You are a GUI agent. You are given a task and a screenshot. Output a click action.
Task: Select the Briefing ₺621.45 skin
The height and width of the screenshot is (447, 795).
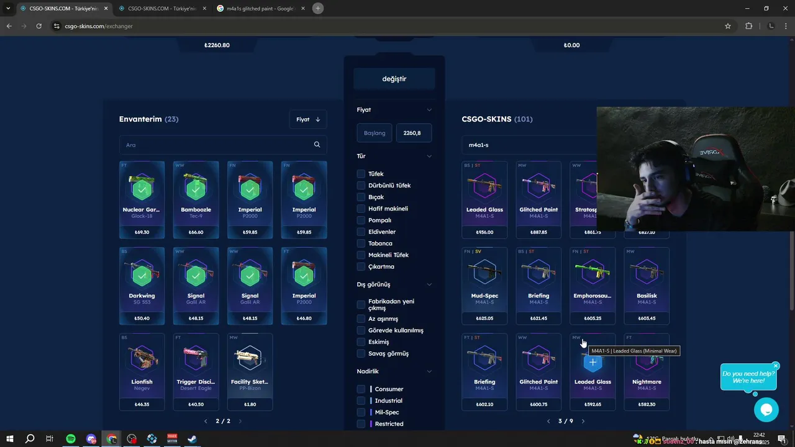click(x=538, y=286)
